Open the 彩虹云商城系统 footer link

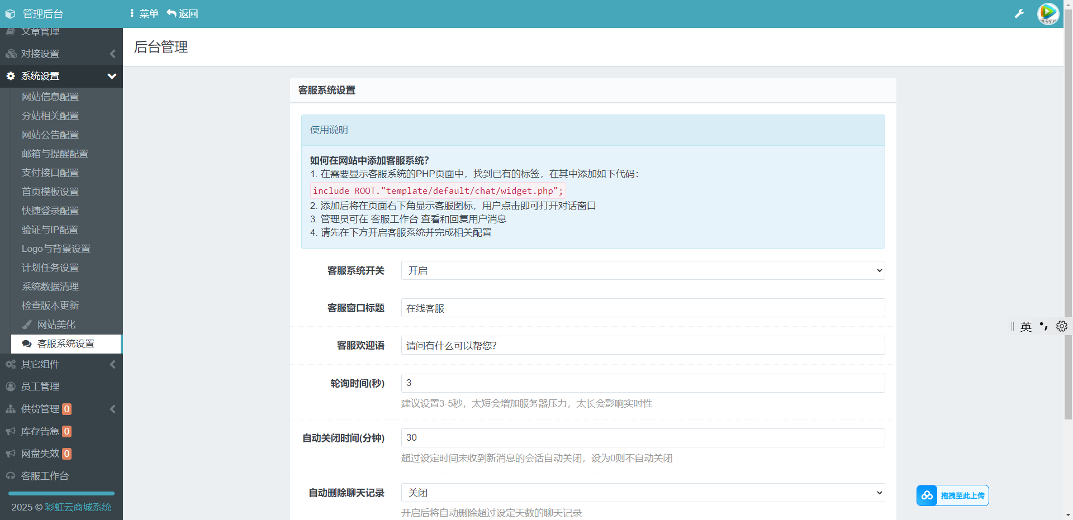point(78,507)
